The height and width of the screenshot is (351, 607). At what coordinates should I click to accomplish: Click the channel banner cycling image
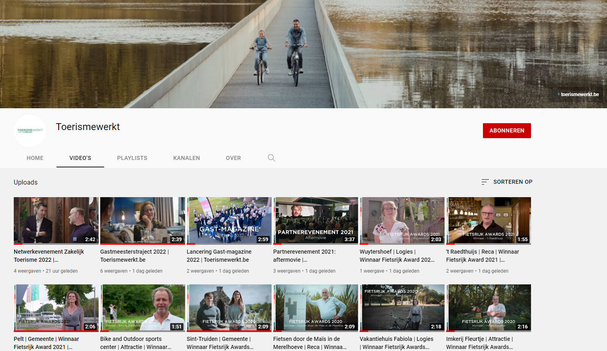coord(303,54)
